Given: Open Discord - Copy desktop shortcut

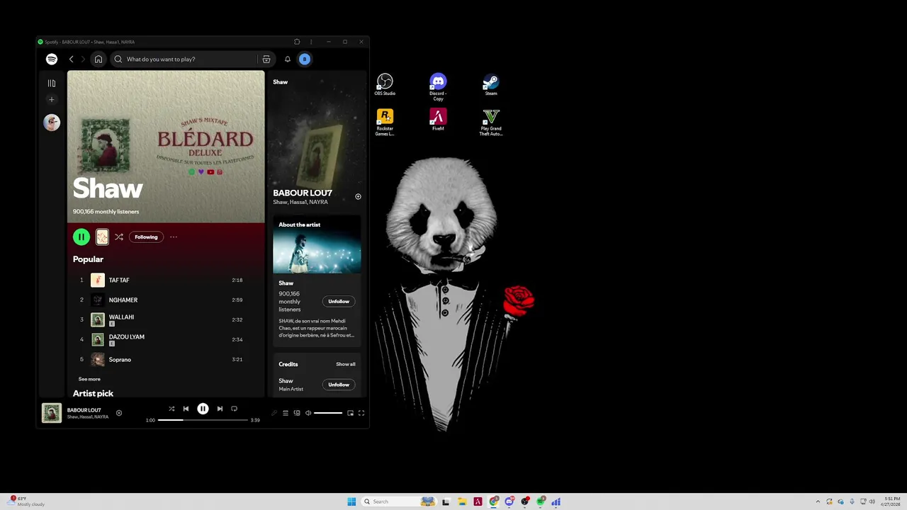Looking at the screenshot, I should coord(438,87).
